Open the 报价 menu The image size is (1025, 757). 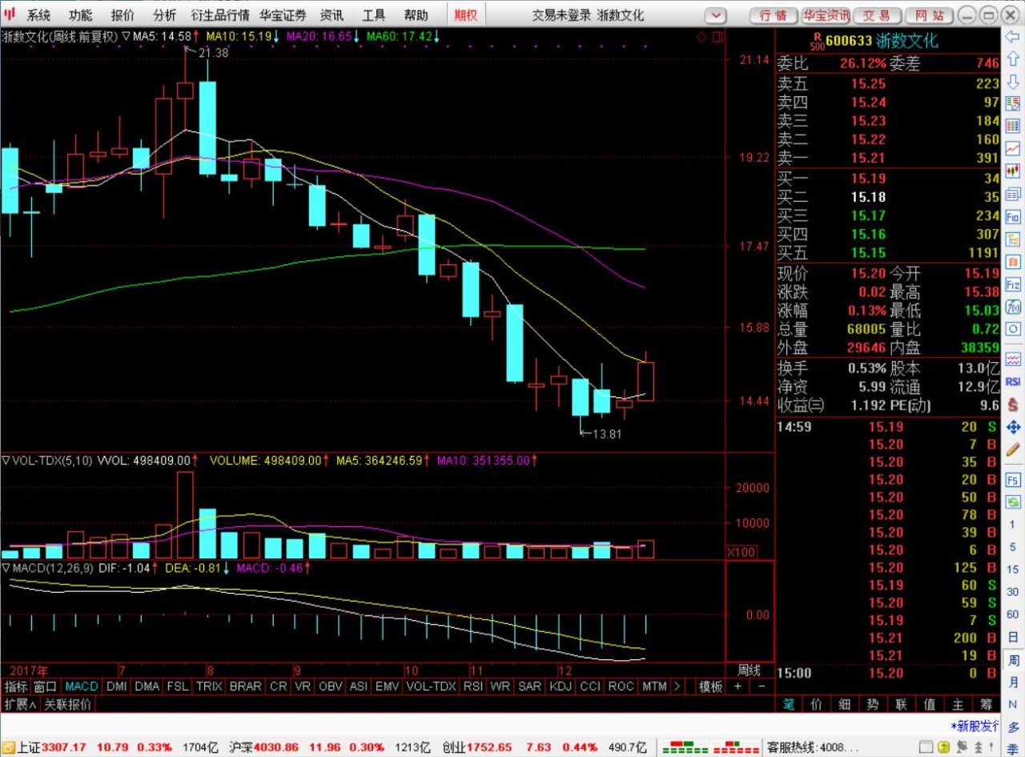[x=123, y=15]
